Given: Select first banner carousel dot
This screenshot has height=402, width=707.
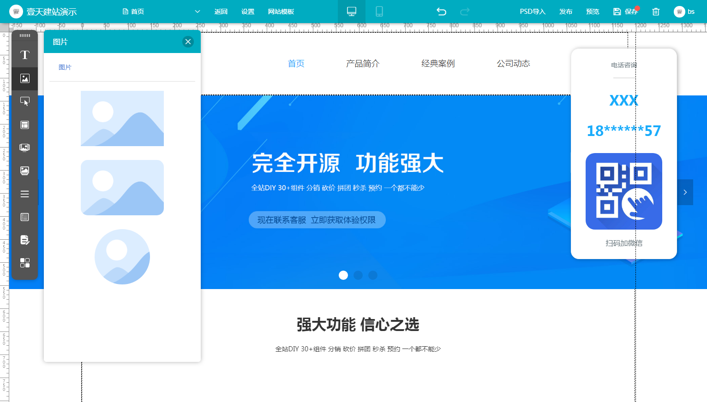Looking at the screenshot, I should click(343, 275).
